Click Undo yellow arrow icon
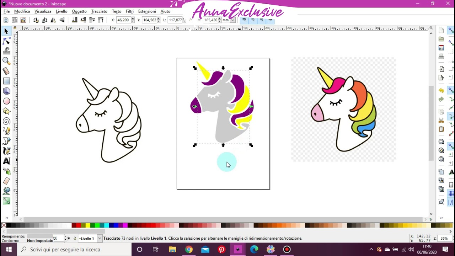This screenshot has width=455, height=256. (x=441, y=91)
